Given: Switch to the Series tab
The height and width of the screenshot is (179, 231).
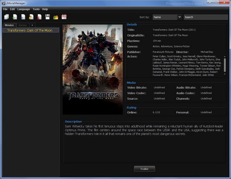Looking at the screenshot, I should coord(23,25).
